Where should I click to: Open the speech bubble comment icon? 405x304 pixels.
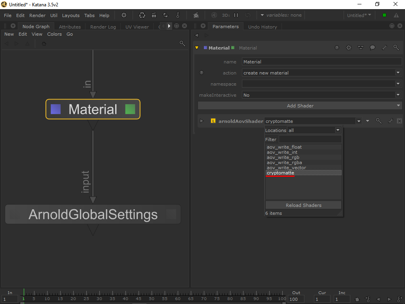coord(373,48)
